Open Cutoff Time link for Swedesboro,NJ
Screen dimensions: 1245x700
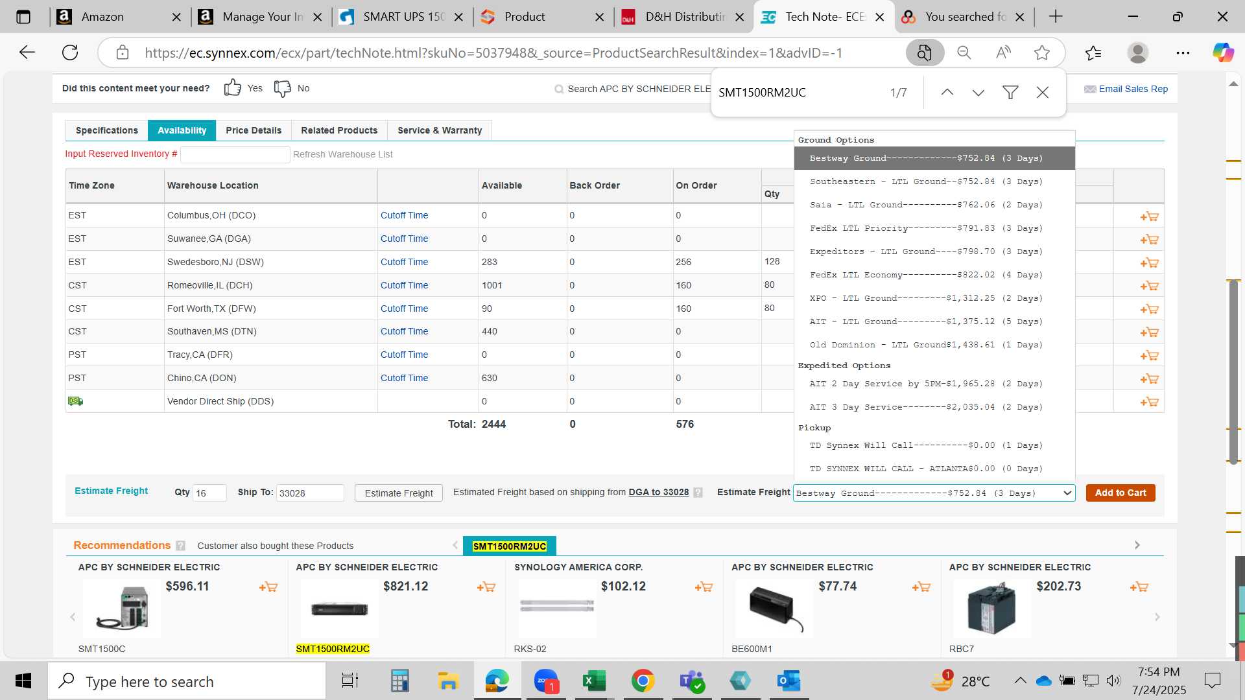click(404, 262)
